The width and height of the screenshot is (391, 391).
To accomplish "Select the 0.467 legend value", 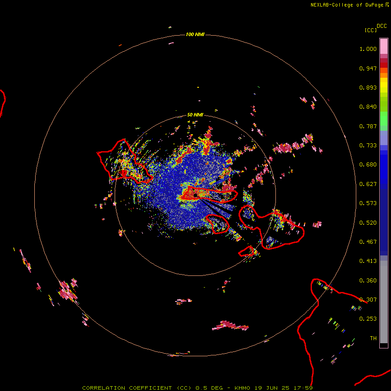I will click(368, 242).
